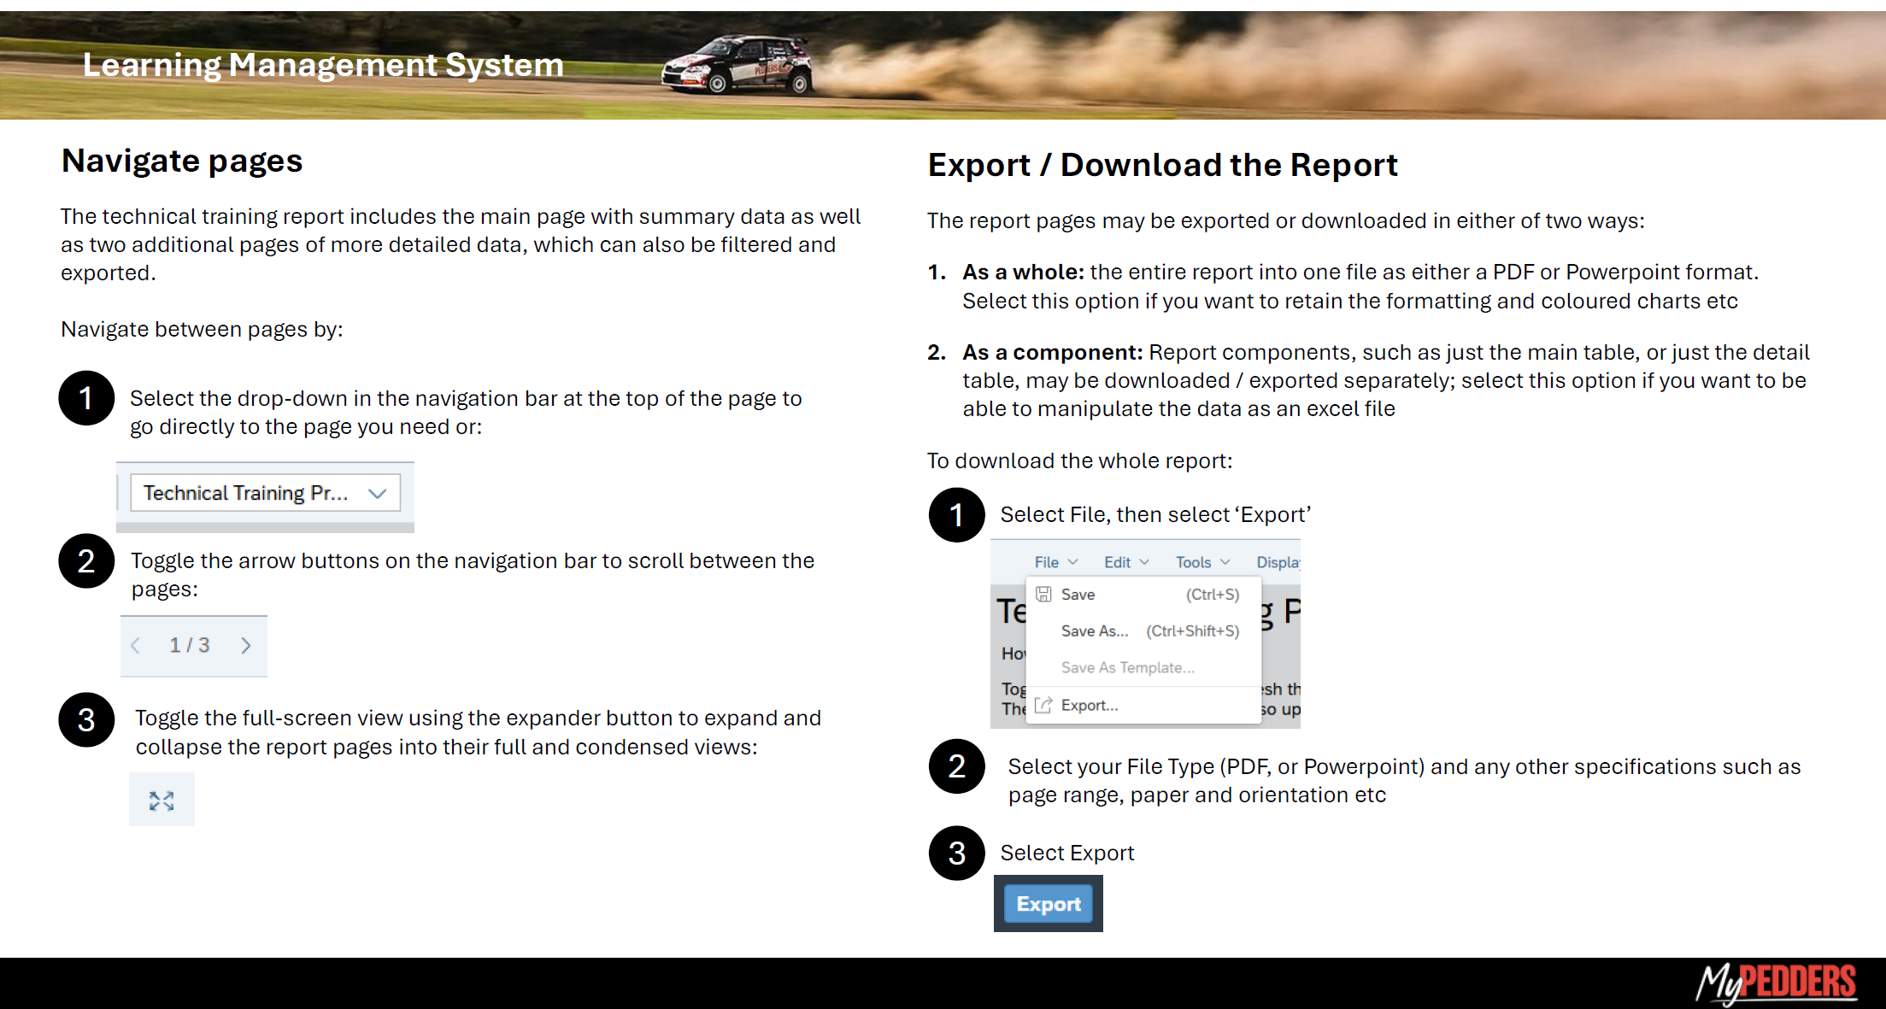Click the MyPedders logo
1886x1009 pixels.
(1776, 982)
